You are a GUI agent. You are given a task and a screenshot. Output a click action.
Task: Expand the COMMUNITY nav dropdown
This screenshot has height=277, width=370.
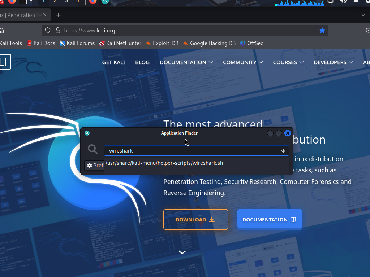point(243,62)
